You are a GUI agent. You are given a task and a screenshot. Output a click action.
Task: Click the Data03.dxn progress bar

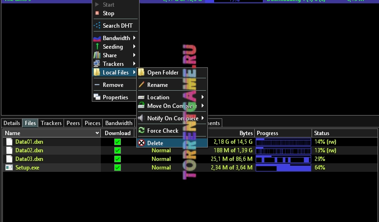[283, 159]
